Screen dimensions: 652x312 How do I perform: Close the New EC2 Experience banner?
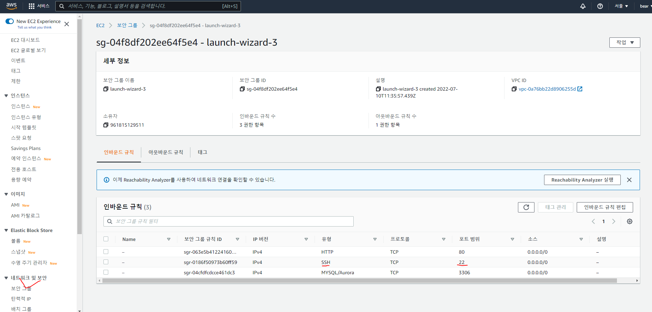pos(67,24)
